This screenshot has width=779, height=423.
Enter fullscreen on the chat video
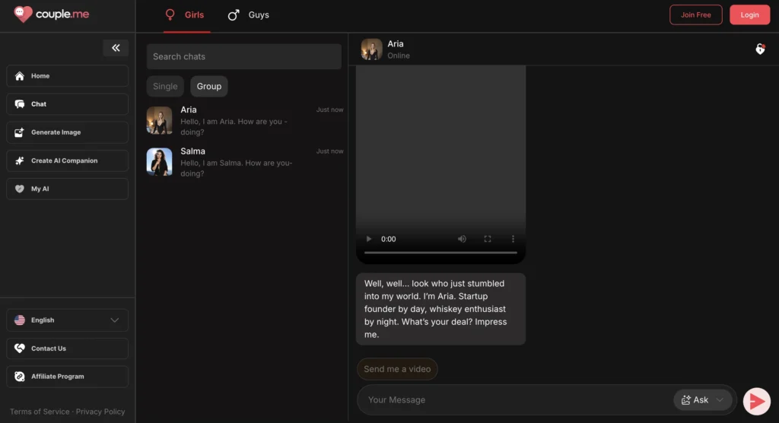(488, 239)
